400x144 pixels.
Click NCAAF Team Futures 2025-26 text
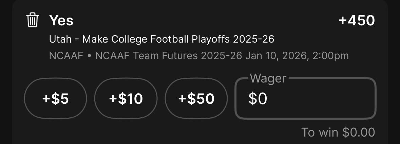tap(168, 56)
